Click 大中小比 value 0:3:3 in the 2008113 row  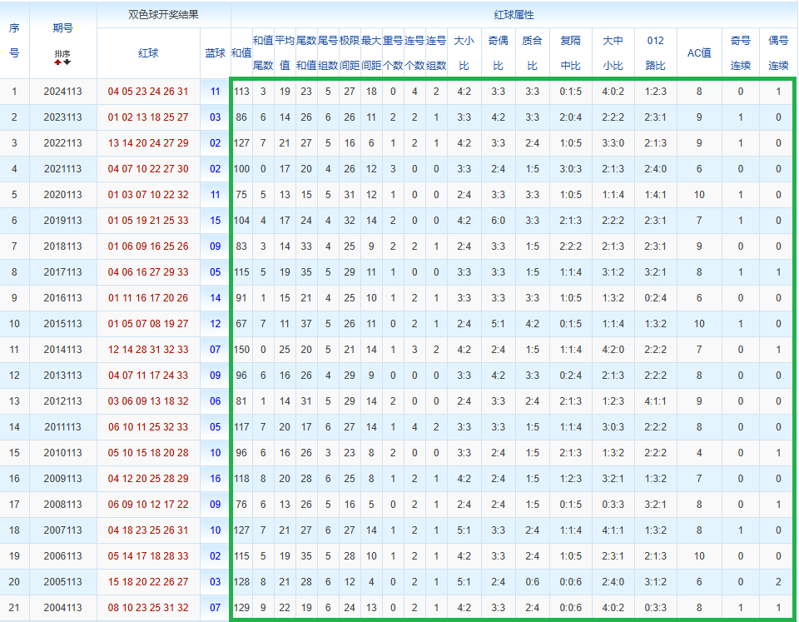pyautogui.click(x=613, y=505)
